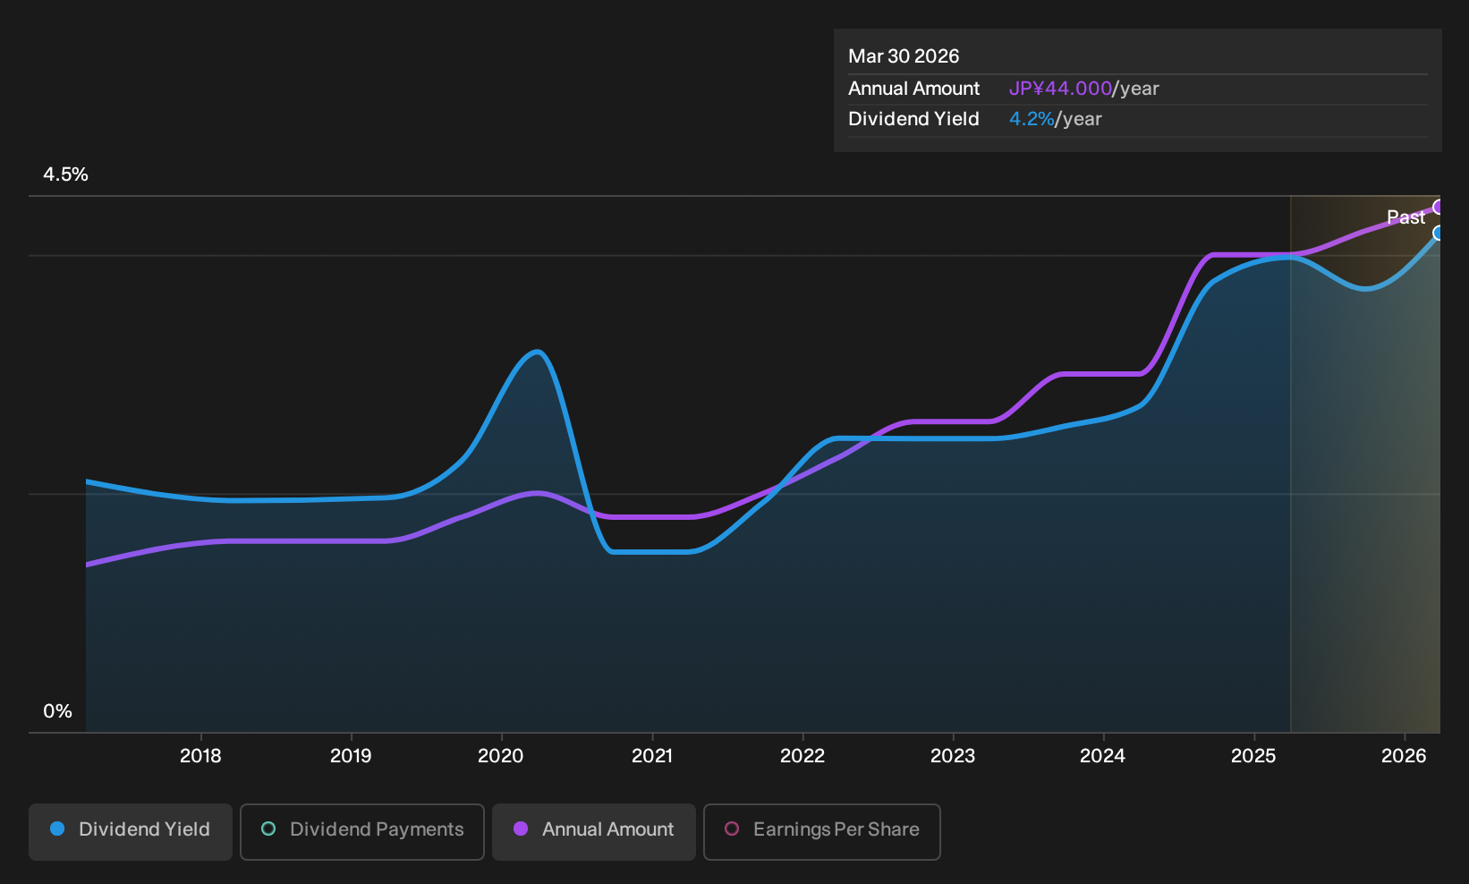Click the 2024 x-axis label
The image size is (1469, 884).
(1103, 756)
